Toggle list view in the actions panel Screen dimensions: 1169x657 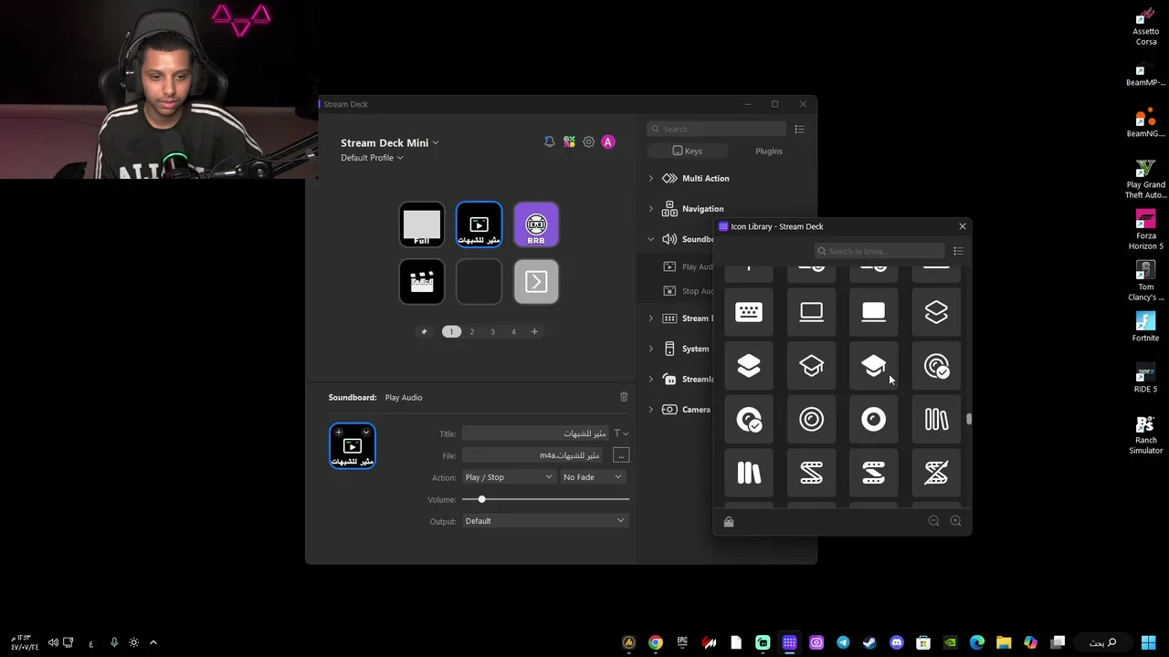(x=799, y=129)
